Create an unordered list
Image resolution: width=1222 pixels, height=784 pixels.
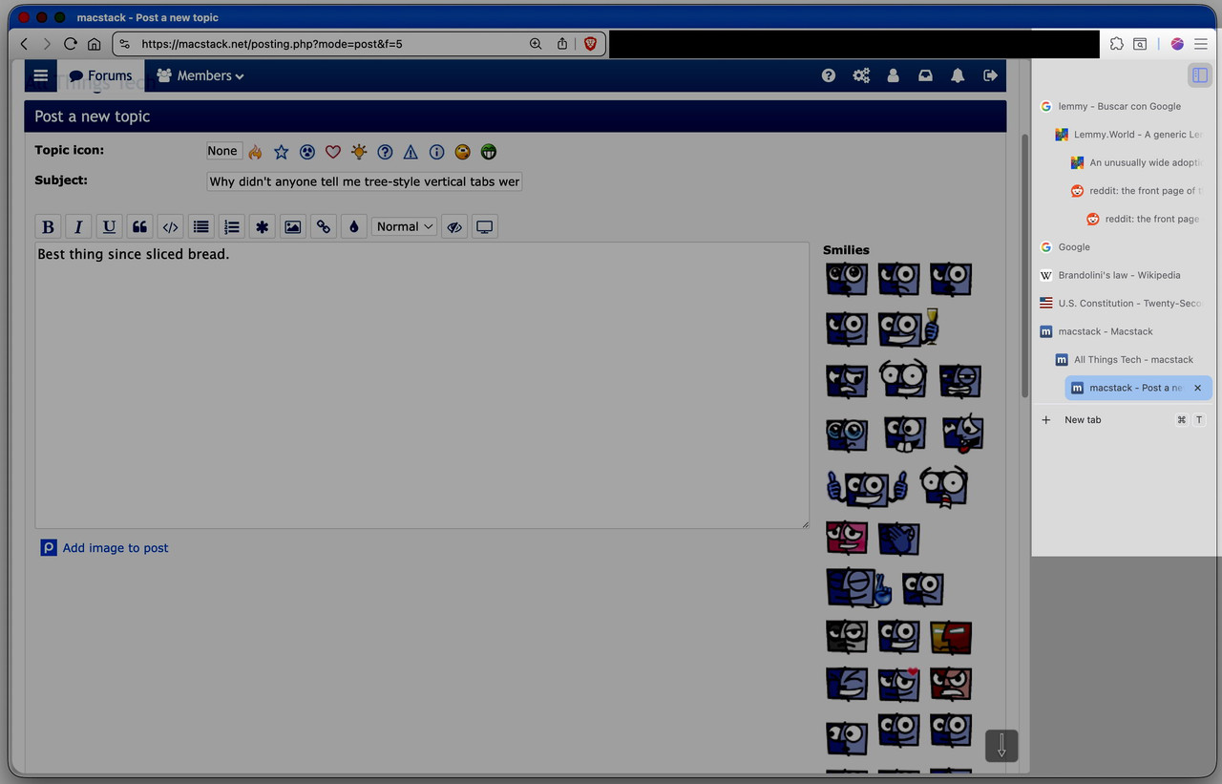(200, 226)
